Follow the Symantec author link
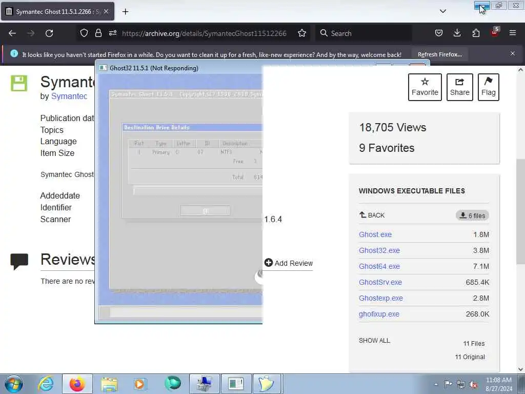 click(x=69, y=96)
